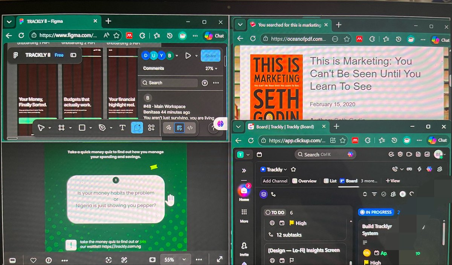
Task: Select the Frame tool in Figma toolbar
Action: coord(62,128)
